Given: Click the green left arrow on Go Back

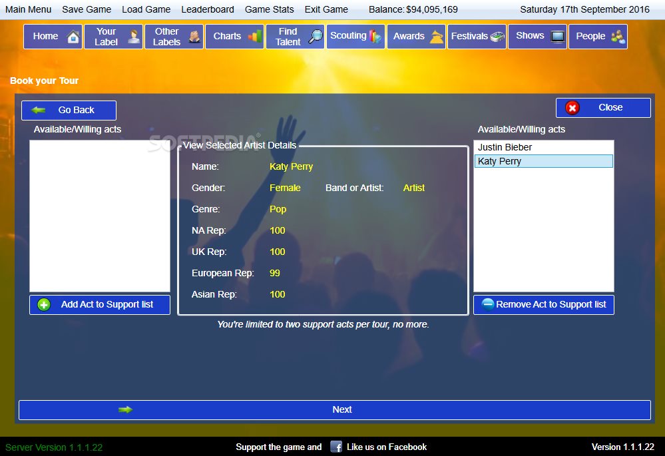Looking at the screenshot, I should [x=39, y=111].
